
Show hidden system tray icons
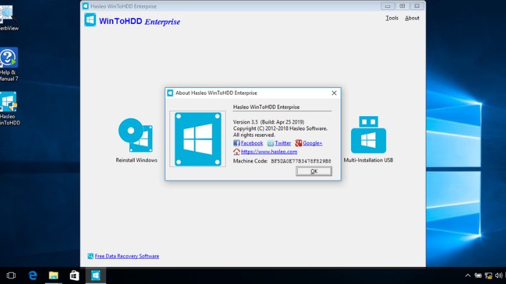(467, 275)
